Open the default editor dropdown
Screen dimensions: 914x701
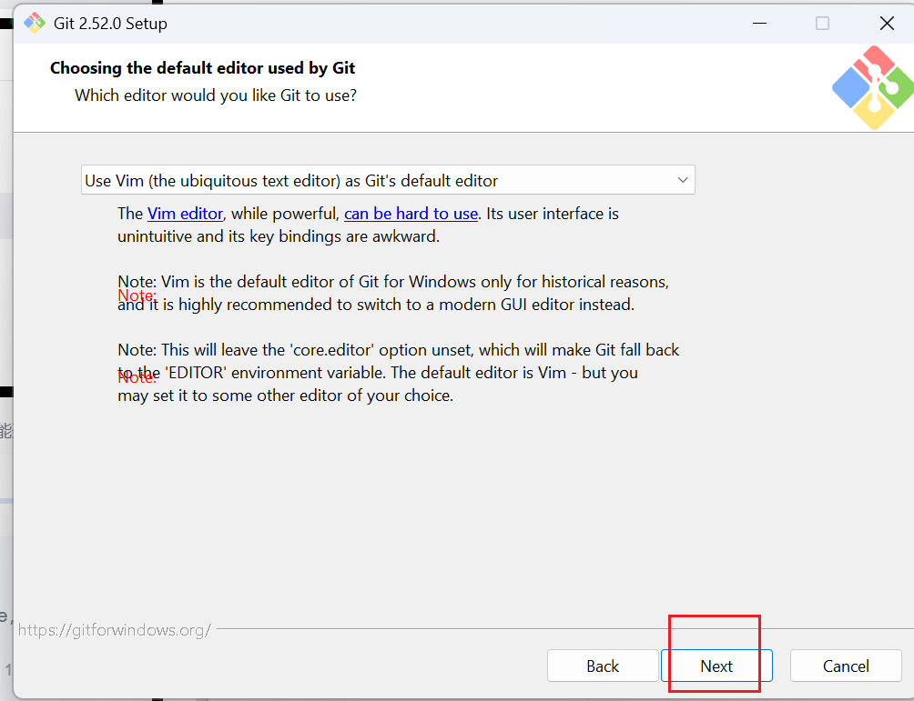pyautogui.click(x=388, y=180)
